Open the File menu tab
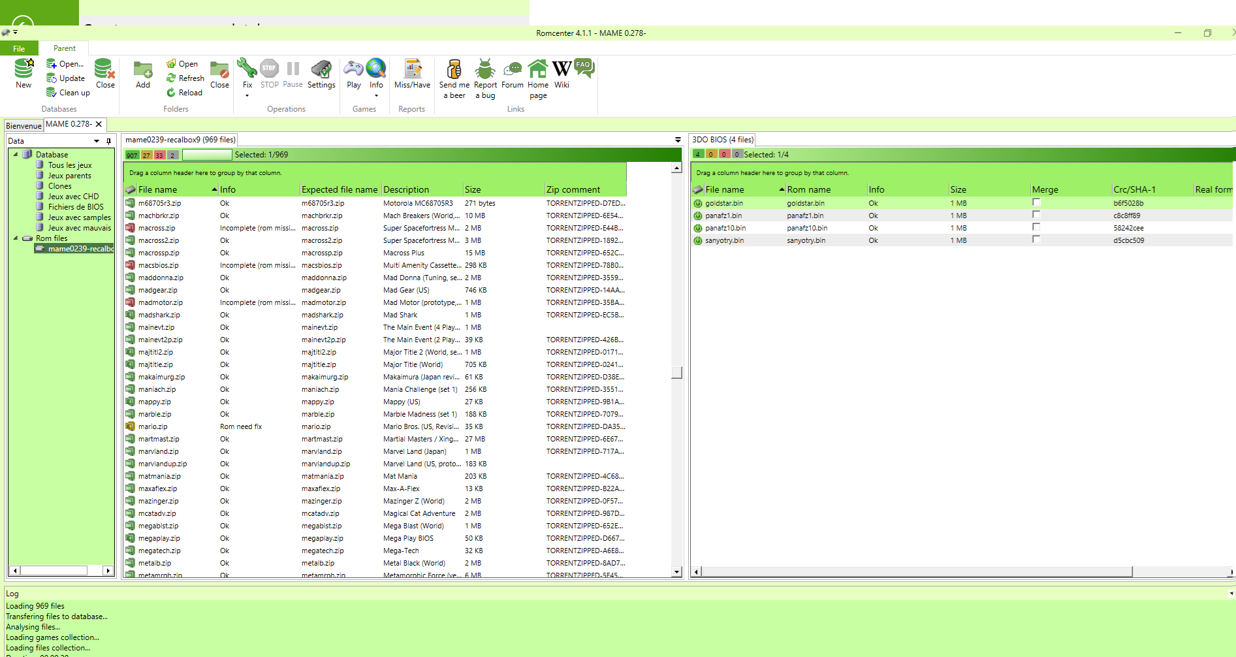The height and width of the screenshot is (657, 1236). click(x=19, y=49)
